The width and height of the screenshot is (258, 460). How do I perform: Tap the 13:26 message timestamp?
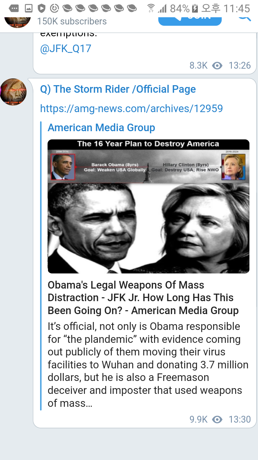[240, 65]
